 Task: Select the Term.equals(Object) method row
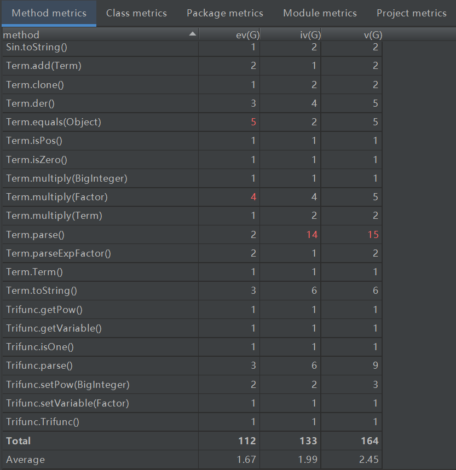pos(54,122)
